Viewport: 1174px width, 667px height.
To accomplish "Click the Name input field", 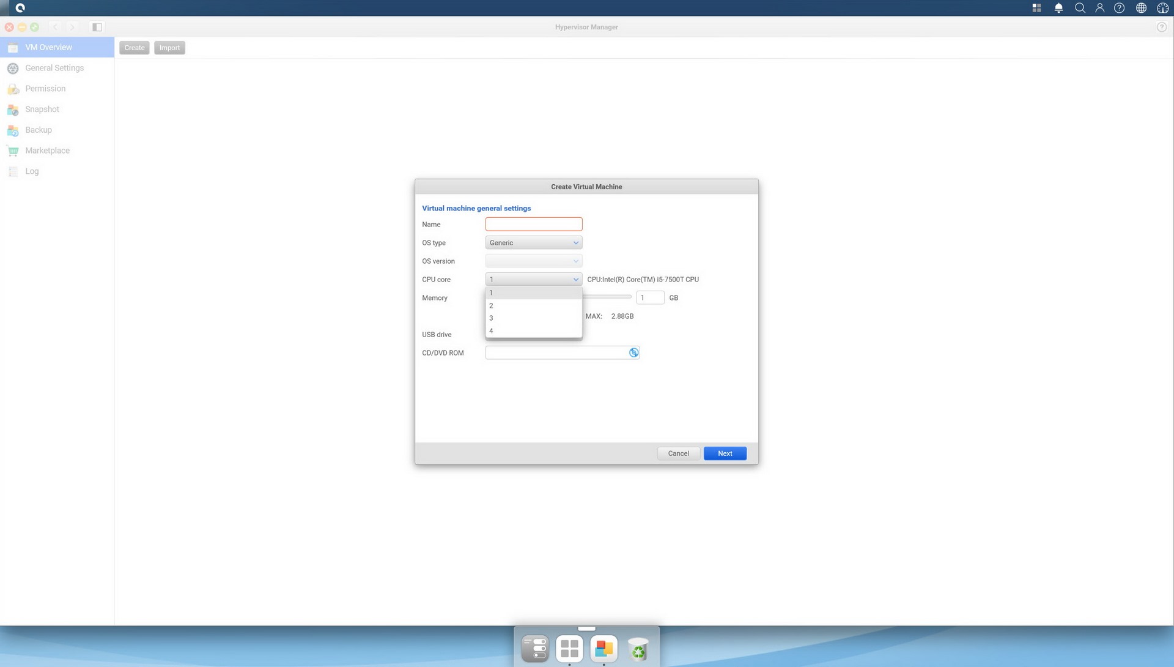I will pos(533,224).
